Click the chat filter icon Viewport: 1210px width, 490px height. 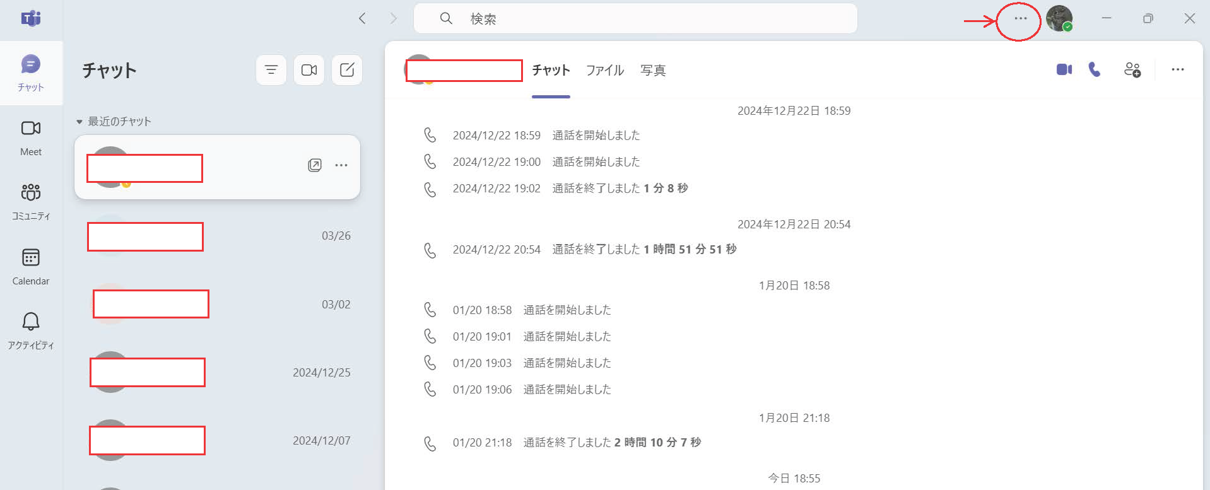click(x=271, y=70)
